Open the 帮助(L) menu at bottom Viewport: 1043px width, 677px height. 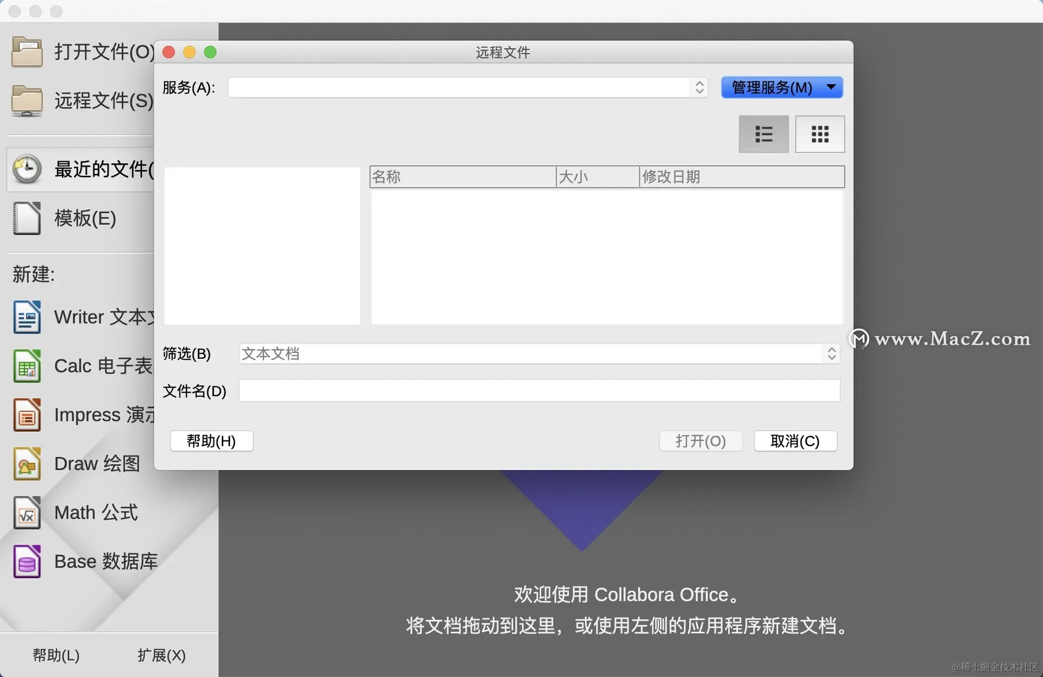[x=56, y=655]
